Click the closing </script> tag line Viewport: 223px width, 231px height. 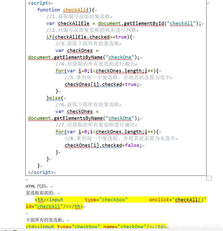(x=41, y=172)
